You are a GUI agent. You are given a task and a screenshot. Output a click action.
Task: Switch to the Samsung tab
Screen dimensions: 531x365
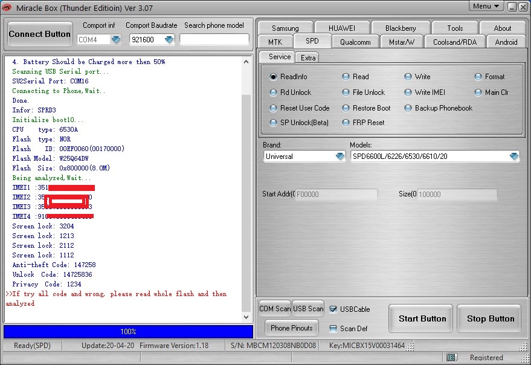[285, 28]
